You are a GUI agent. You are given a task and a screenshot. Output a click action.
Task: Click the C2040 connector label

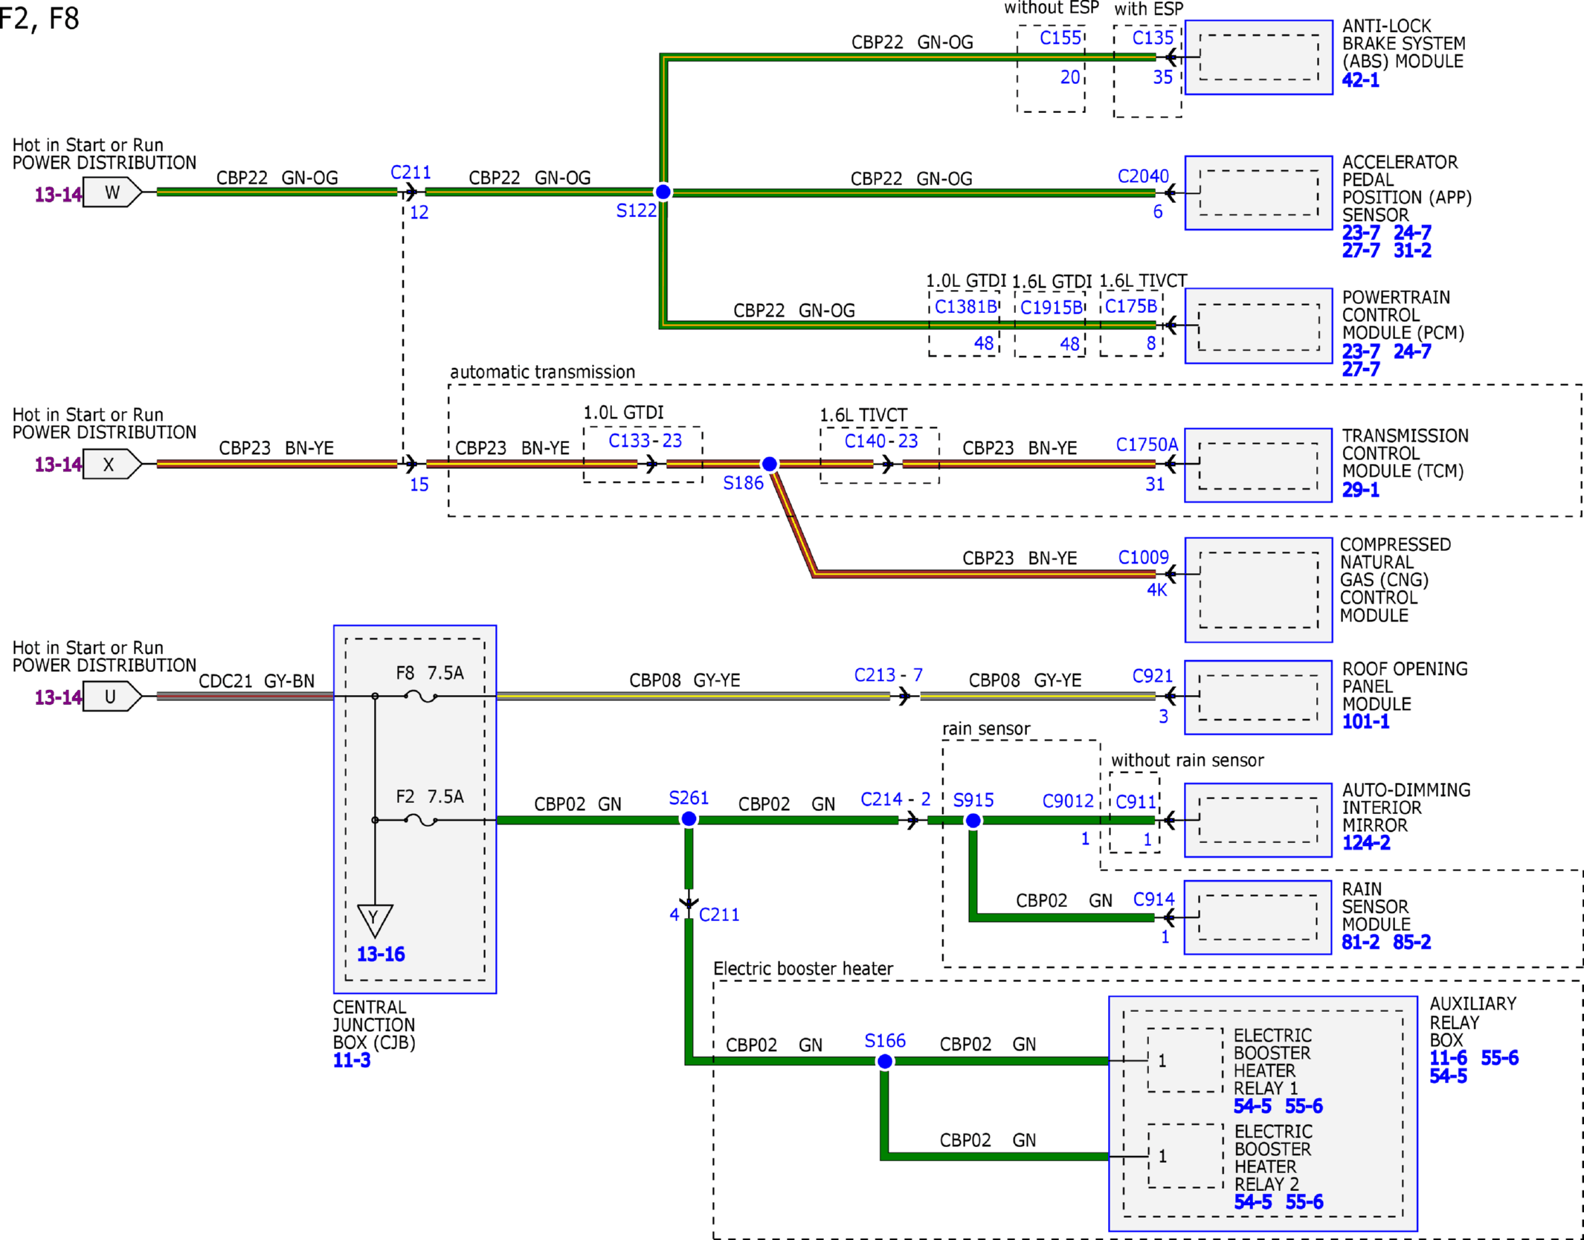(1143, 176)
